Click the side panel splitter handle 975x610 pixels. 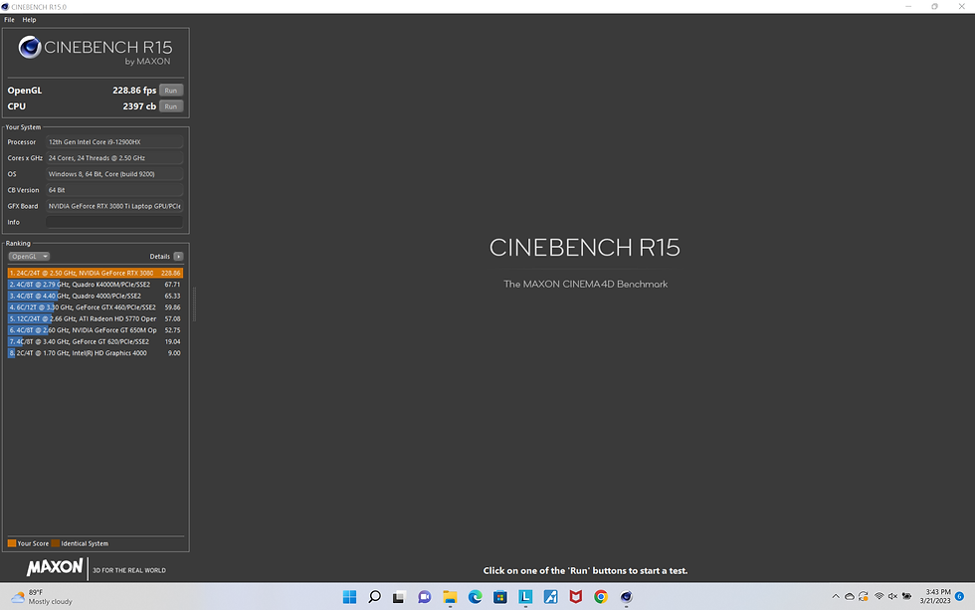tap(194, 305)
